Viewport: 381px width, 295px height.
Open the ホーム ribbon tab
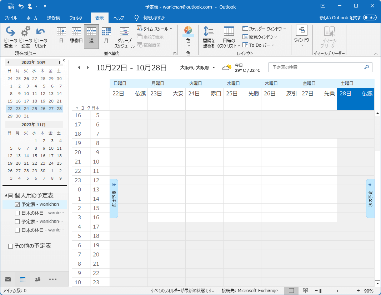click(x=32, y=18)
